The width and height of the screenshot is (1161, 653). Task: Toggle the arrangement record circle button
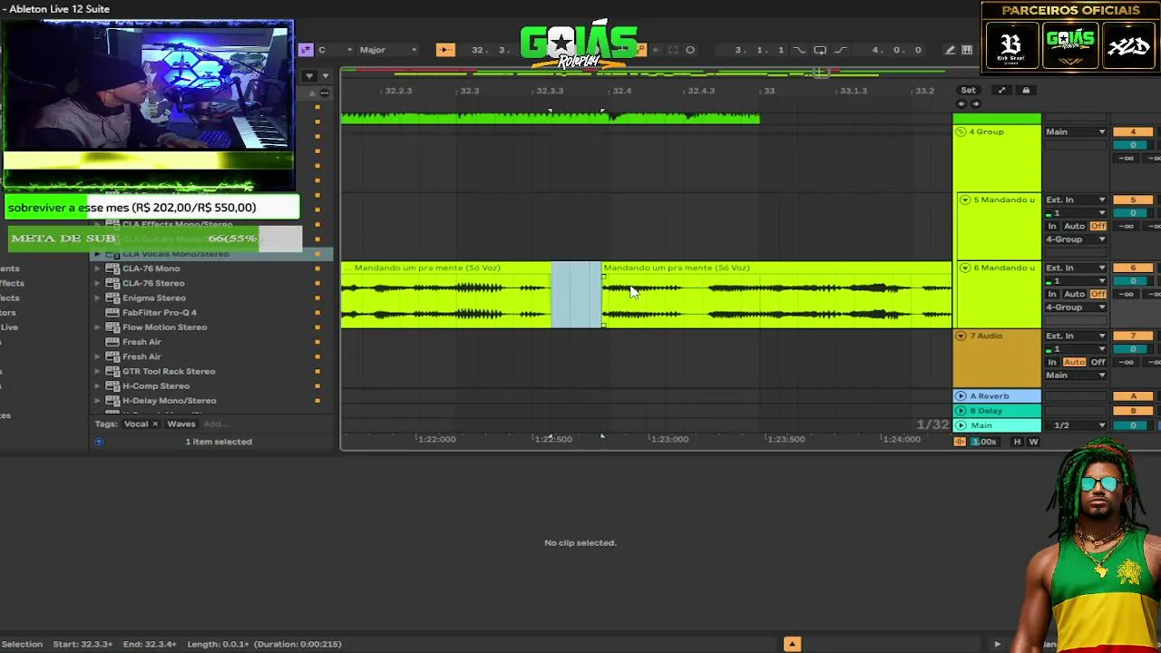click(690, 50)
